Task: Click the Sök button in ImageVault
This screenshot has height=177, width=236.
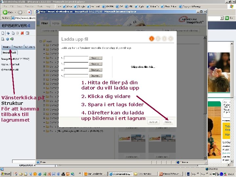Action: (x=167, y=30)
